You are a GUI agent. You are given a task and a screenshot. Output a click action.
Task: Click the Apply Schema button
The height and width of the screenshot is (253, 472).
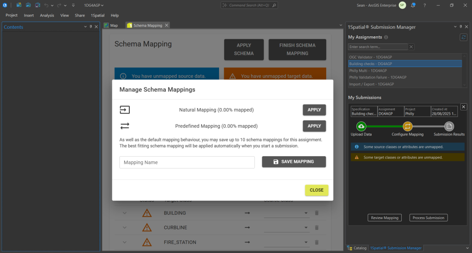pyautogui.click(x=244, y=50)
